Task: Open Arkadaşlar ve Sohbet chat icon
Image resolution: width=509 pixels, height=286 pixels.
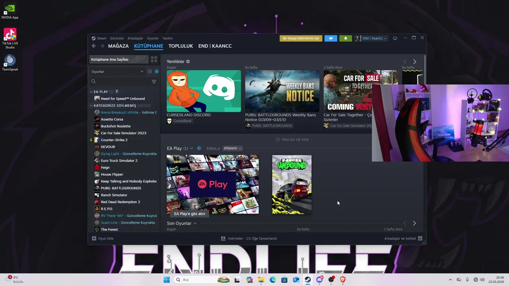Action: click(420, 238)
